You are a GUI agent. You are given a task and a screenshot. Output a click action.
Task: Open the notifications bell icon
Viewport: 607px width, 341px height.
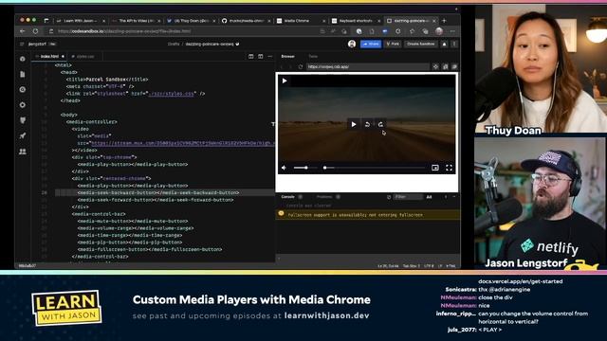444,45
